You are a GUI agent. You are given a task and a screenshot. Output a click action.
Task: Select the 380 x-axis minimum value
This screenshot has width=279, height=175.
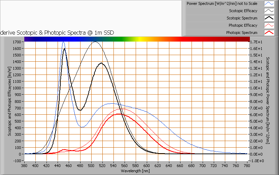click(25, 166)
